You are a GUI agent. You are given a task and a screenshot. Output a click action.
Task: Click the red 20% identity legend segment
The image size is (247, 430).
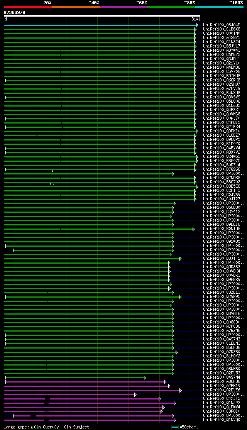tap(28, 7)
